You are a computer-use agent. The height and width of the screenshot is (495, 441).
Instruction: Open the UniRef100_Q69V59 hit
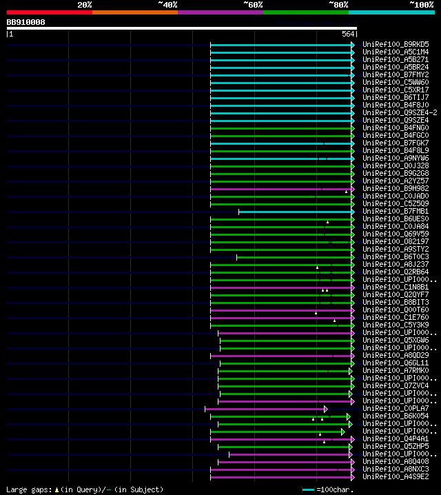pos(396,234)
